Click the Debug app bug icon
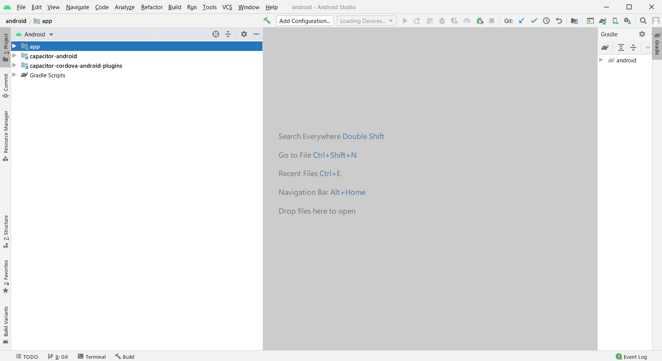662x361 pixels. coord(442,21)
